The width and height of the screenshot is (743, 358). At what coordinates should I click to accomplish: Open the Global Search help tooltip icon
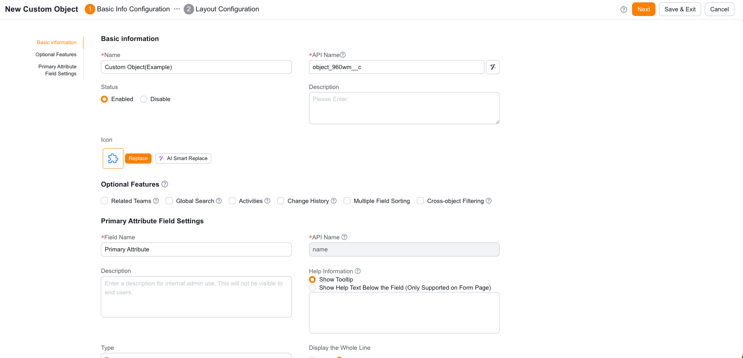coord(219,201)
